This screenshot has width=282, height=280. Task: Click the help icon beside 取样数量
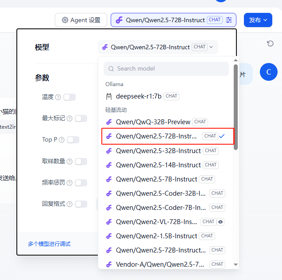(x=70, y=162)
